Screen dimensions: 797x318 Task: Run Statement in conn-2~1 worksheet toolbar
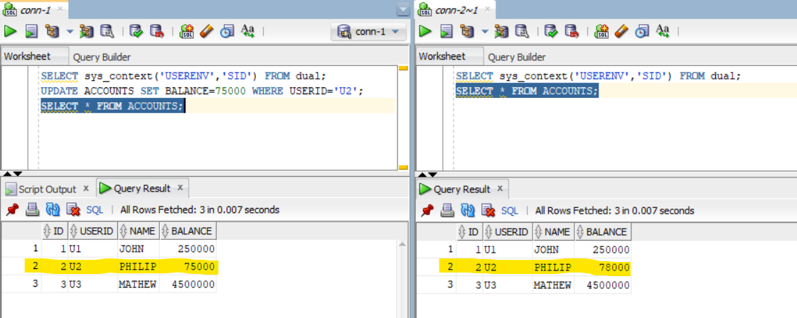(x=425, y=31)
